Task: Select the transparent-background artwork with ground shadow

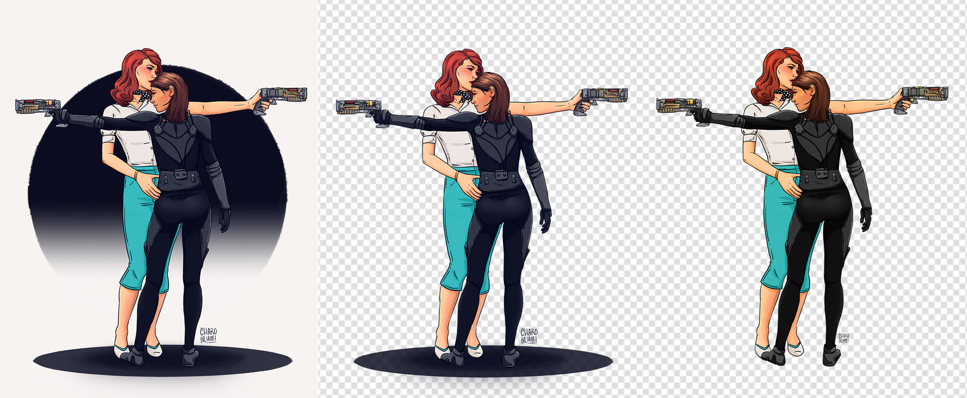Action: pyautogui.click(x=481, y=199)
